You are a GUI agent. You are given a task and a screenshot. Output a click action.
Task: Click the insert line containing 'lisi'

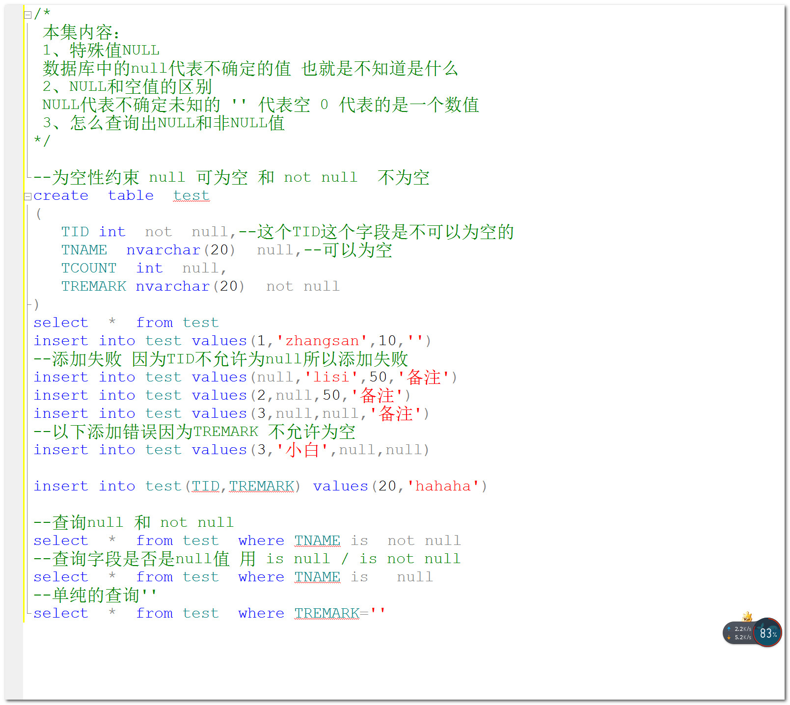point(245,378)
